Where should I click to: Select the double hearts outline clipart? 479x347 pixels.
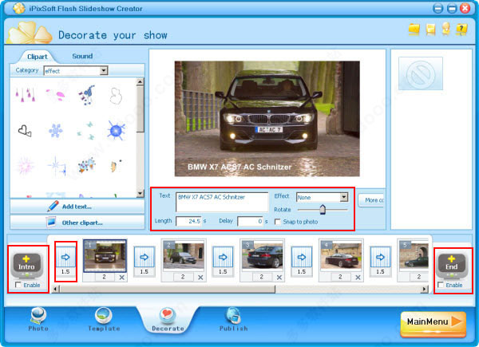[25, 131]
